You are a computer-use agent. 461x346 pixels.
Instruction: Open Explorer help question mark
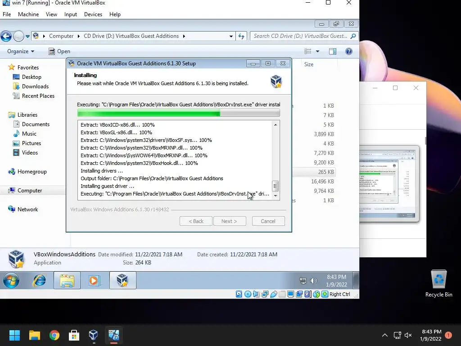pos(349,51)
